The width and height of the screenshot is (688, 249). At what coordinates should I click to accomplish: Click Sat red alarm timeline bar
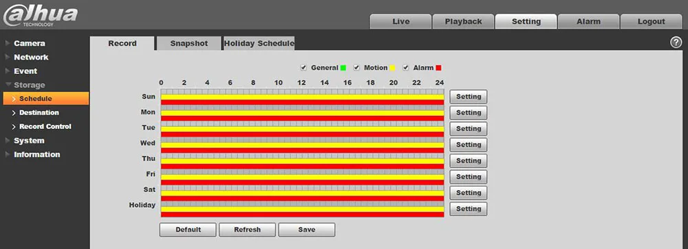point(302,198)
